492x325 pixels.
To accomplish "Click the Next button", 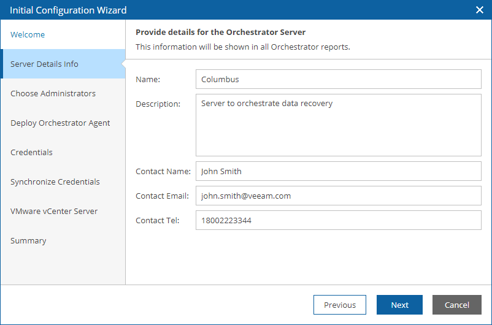I will [399, 305].
